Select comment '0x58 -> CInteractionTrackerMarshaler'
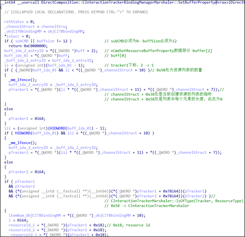Screen dimensions: 245x237 click(x=147, y=206)
